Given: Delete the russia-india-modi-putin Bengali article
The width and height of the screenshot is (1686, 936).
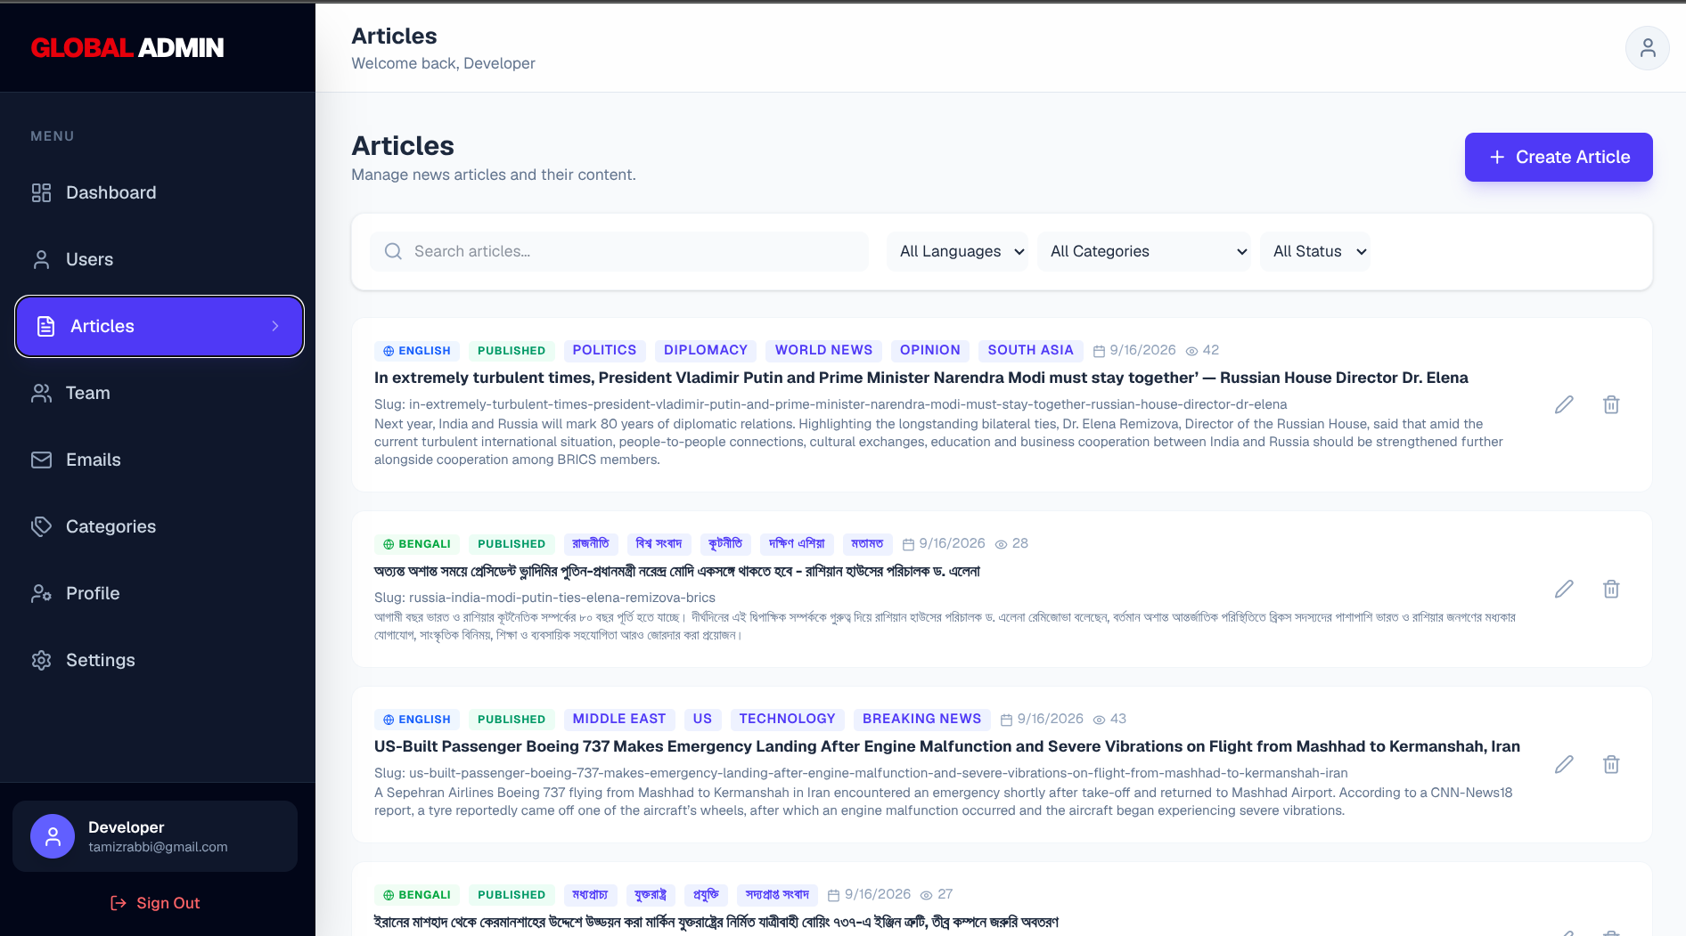Looking at the screenshot, I should (1611, 589).
